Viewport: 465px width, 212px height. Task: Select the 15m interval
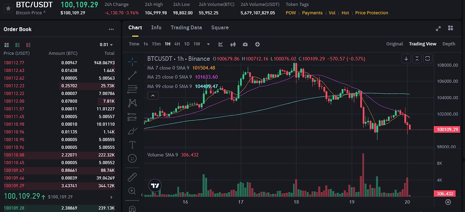point(156,44)
